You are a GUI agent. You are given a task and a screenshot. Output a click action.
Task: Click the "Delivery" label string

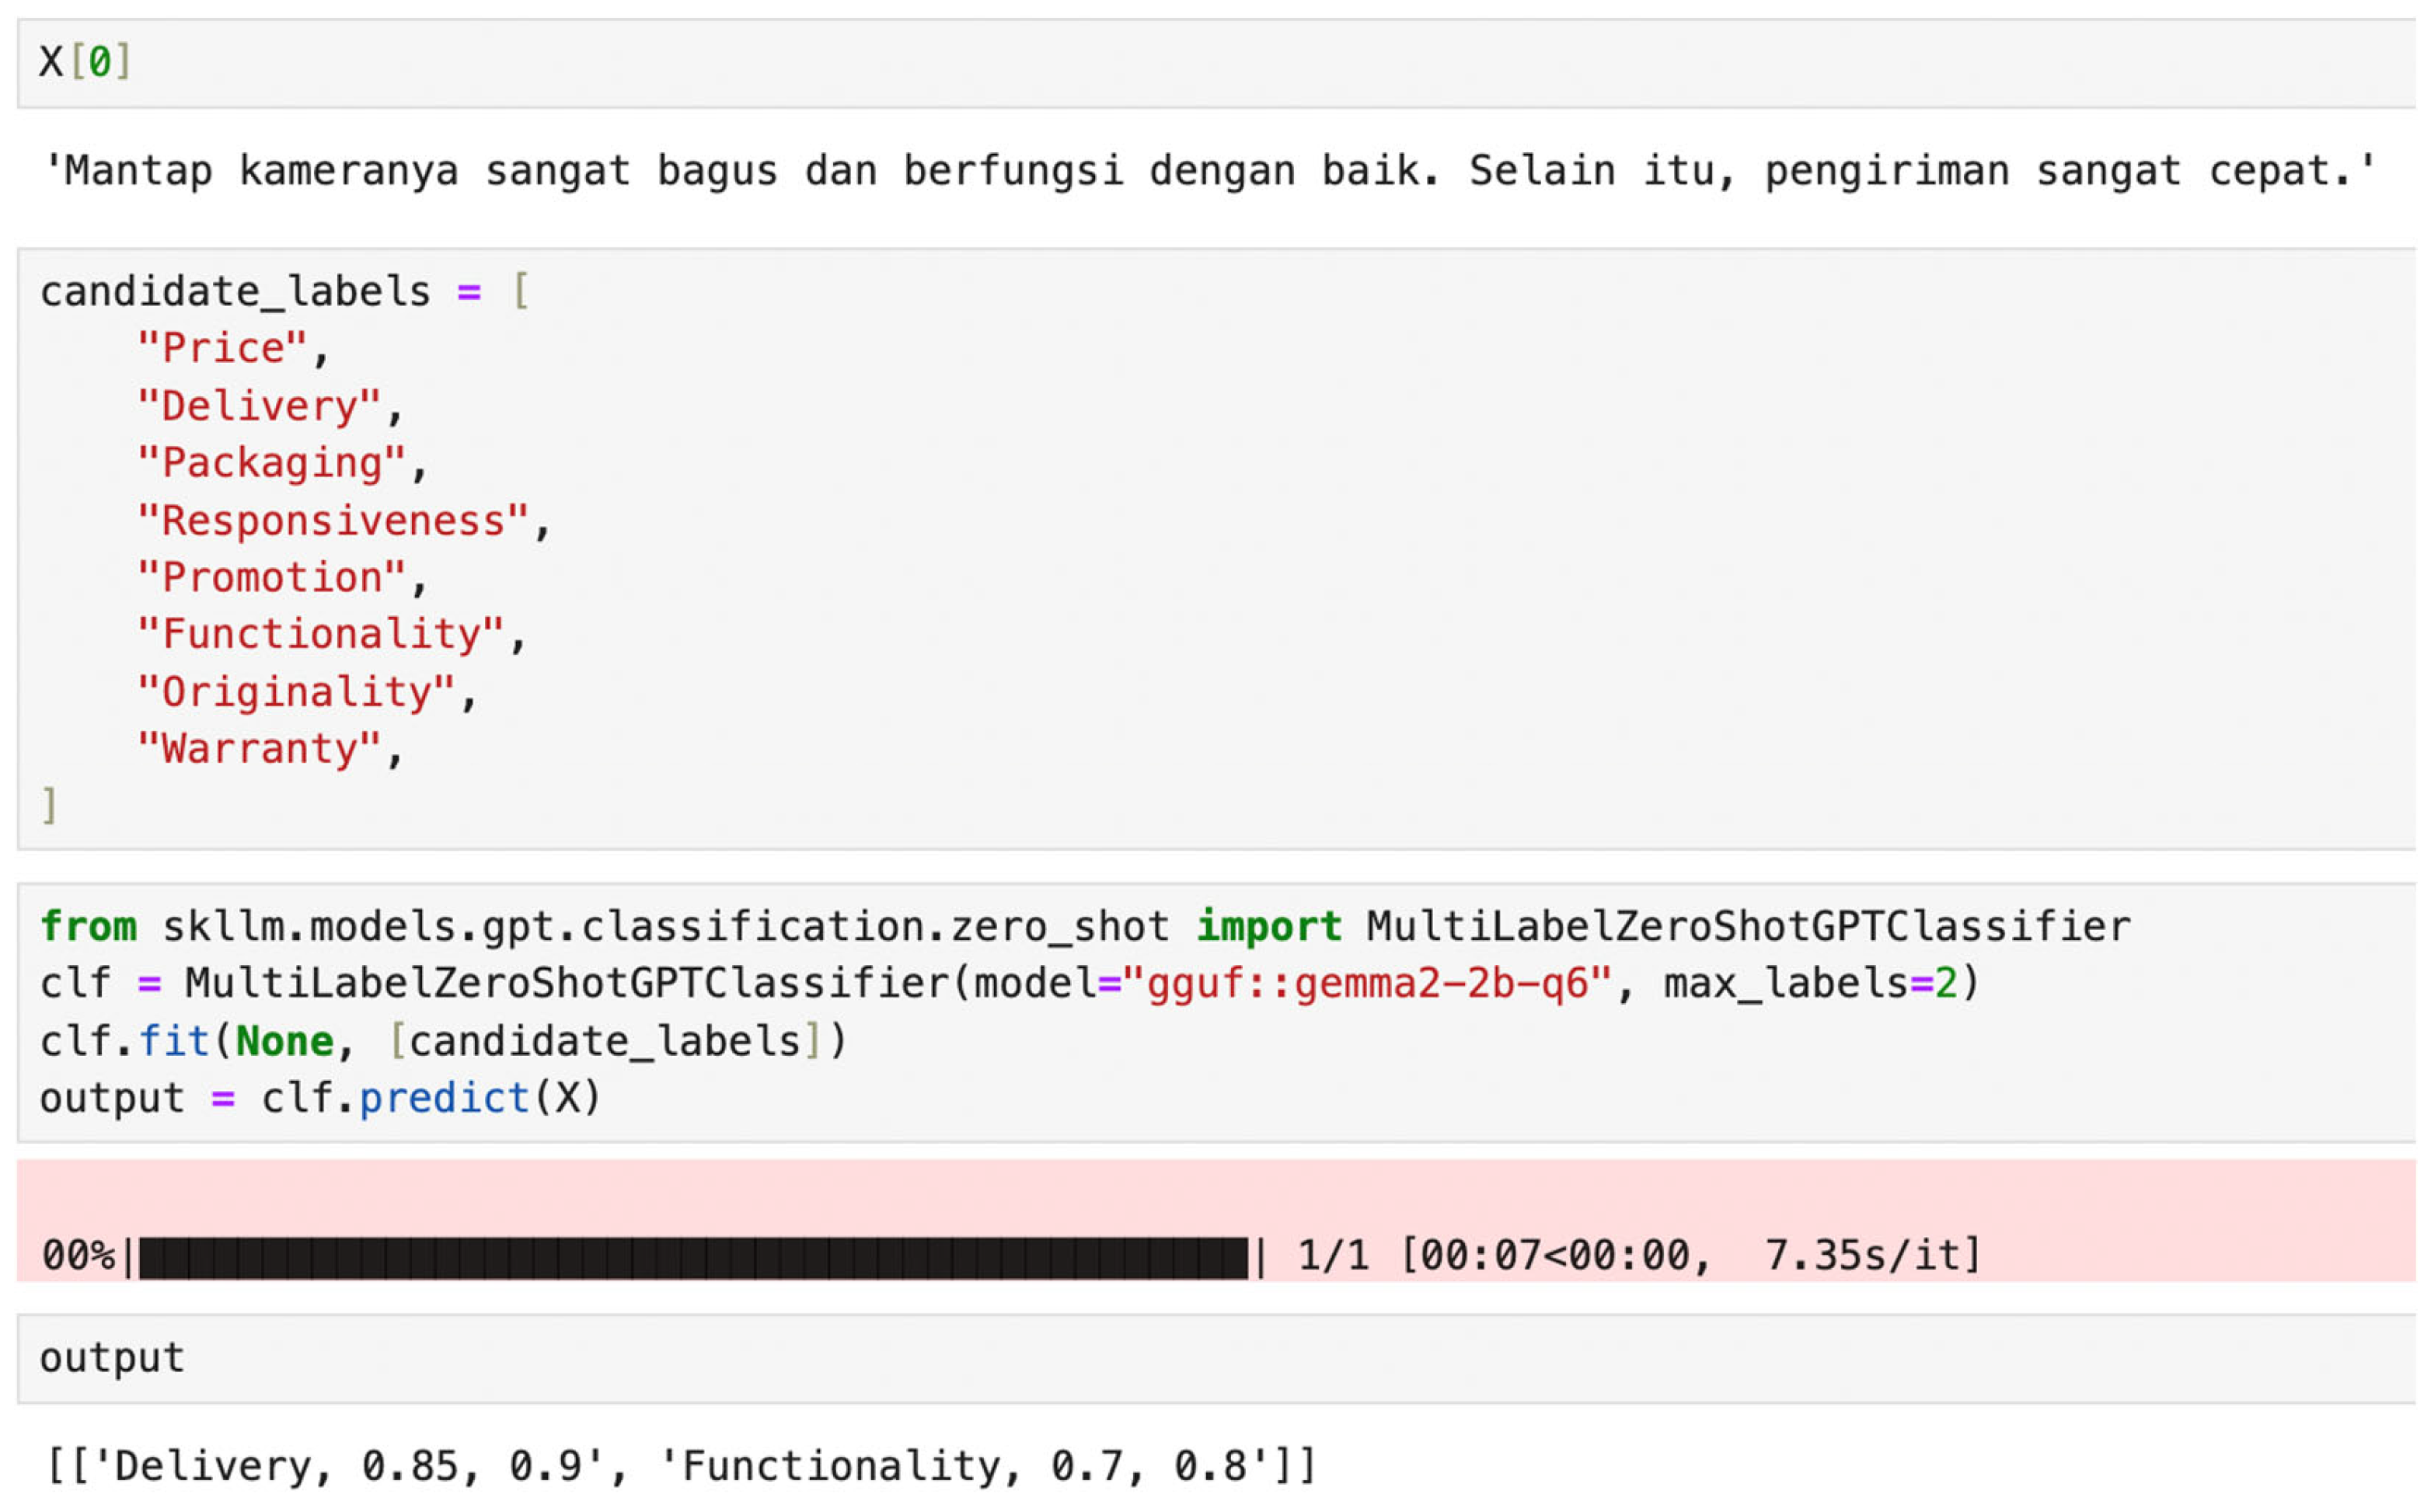(x=259, y=407)
